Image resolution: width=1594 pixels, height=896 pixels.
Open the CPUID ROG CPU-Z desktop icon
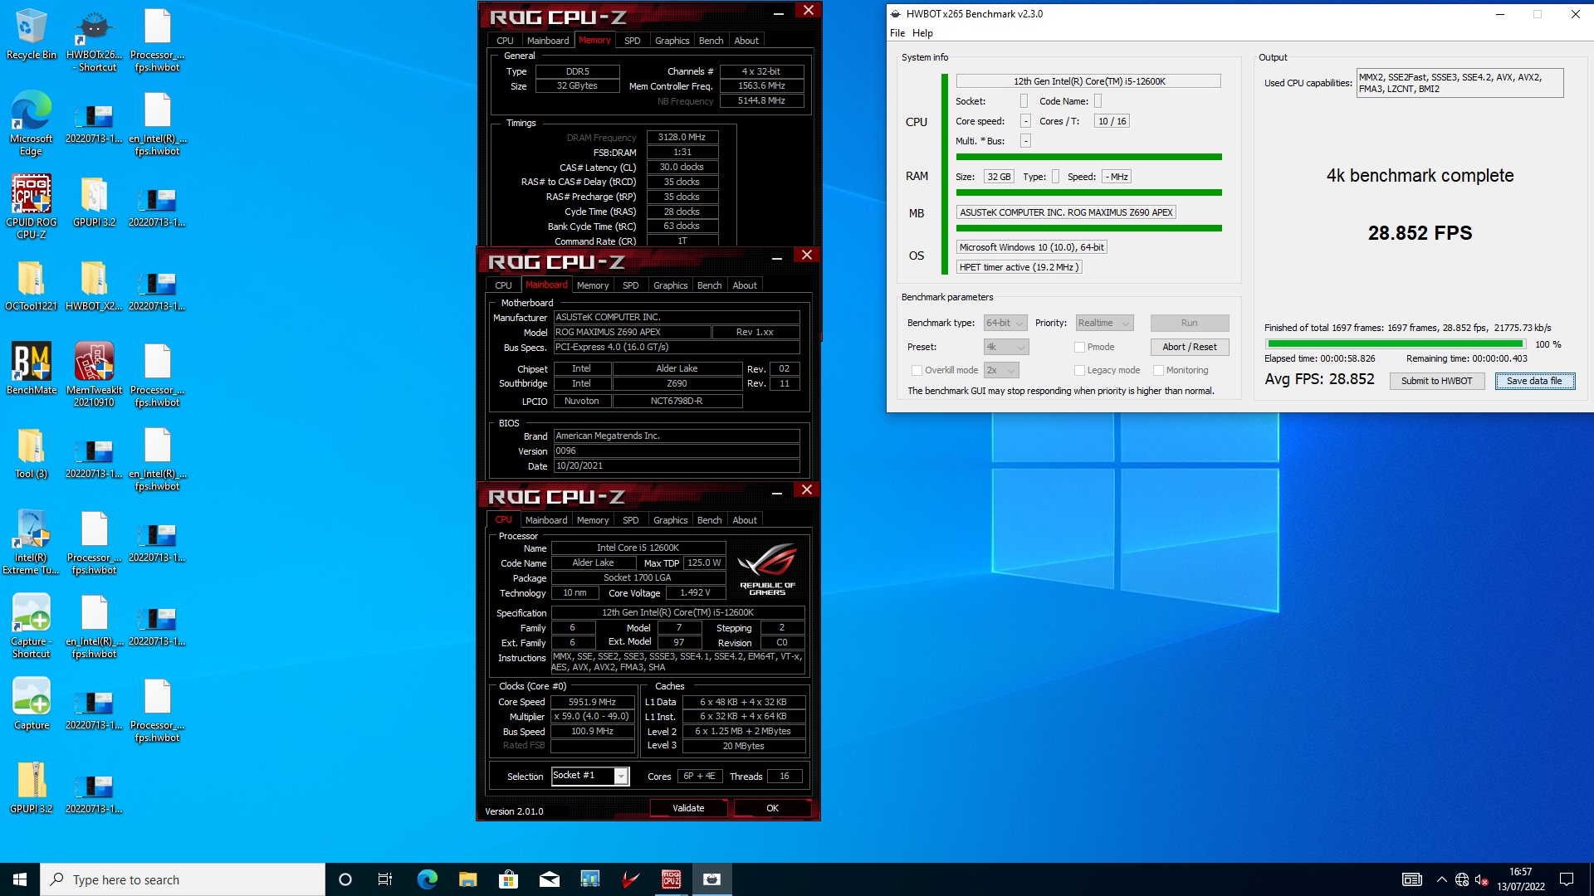tap(31, 207)
